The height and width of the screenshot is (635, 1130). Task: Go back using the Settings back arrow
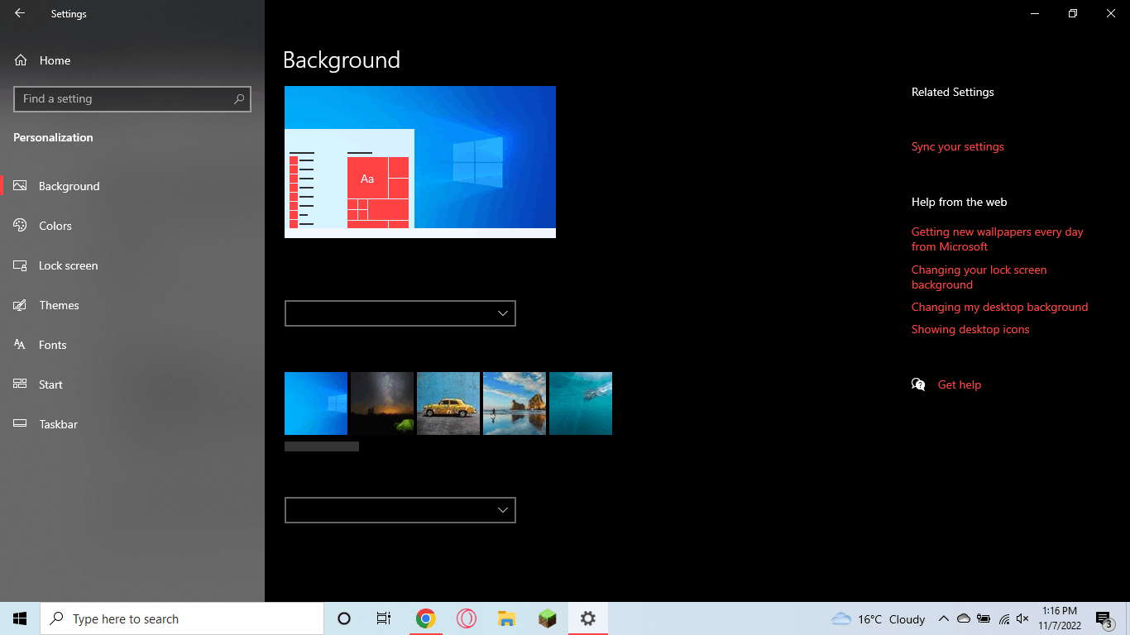click(x=20, y=13)
